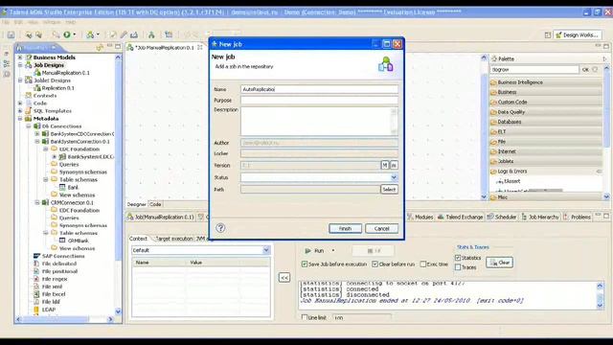Image resolution: width=613 pixels, height=345 pixels.
Task: Click the ManualReplication 0.1 job icon in tree
Action: click(x=37, y=73)
